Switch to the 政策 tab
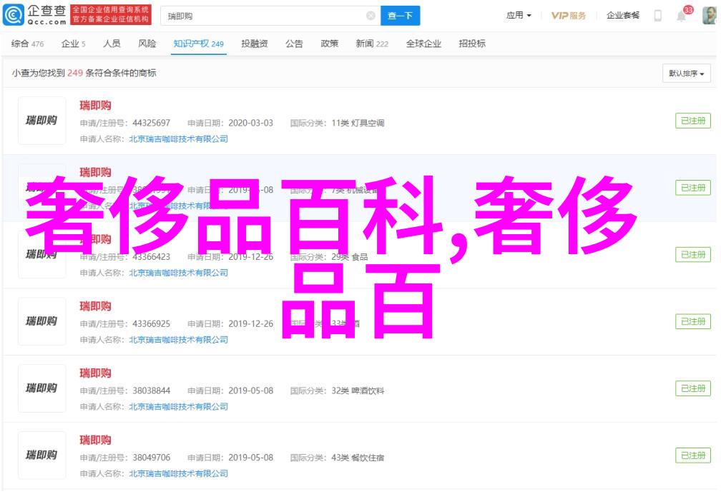 coord(330,44)
